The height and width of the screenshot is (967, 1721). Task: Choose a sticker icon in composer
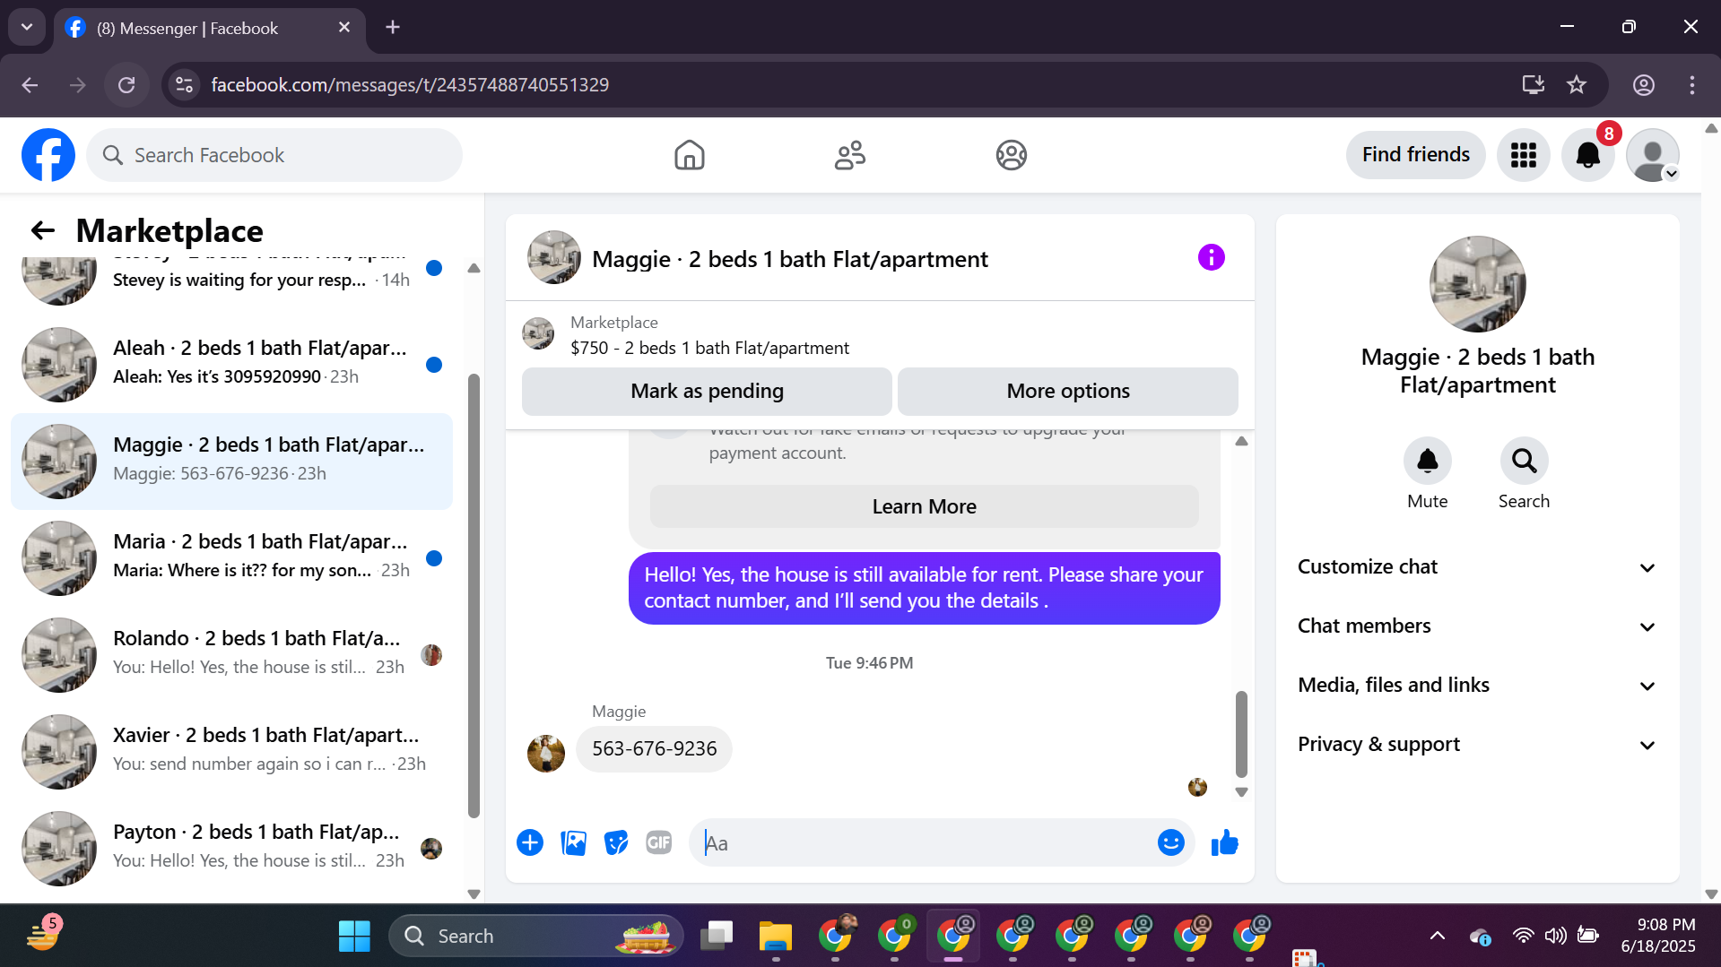(615, 842)
